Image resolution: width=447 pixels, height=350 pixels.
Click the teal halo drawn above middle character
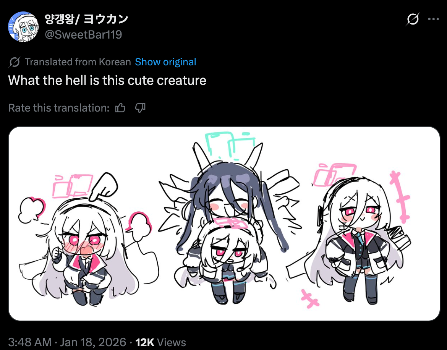(x=230, y=145)
